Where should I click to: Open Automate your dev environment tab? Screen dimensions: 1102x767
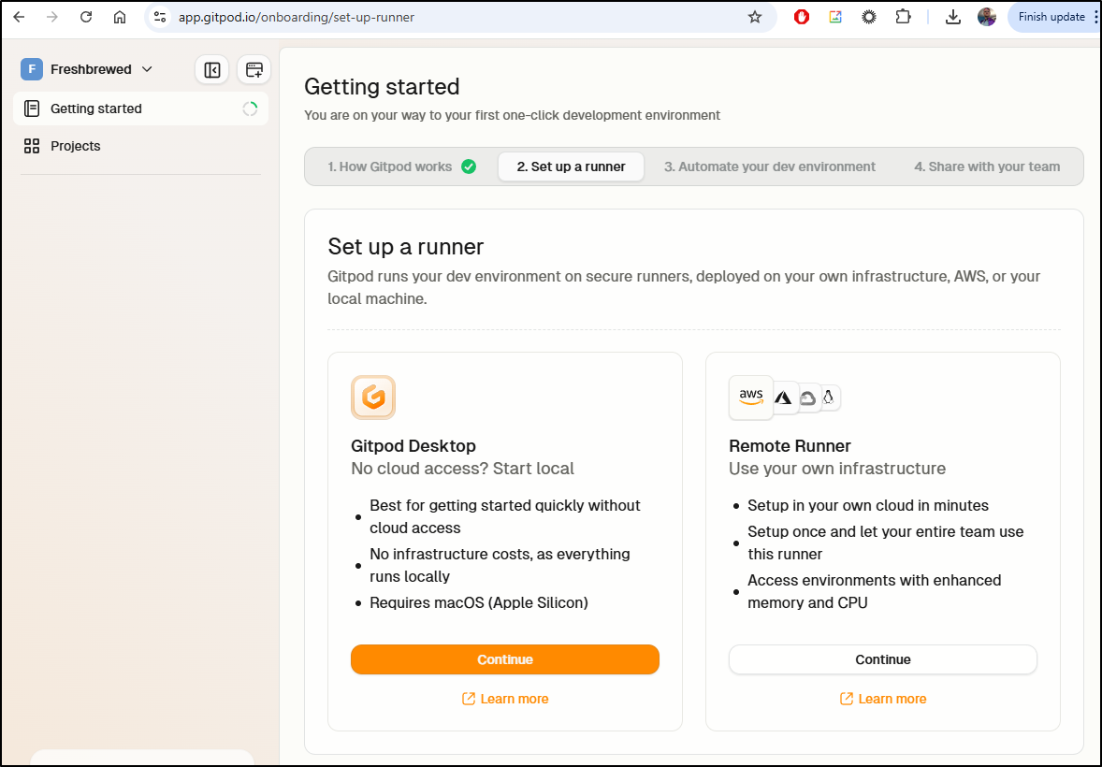770,166
